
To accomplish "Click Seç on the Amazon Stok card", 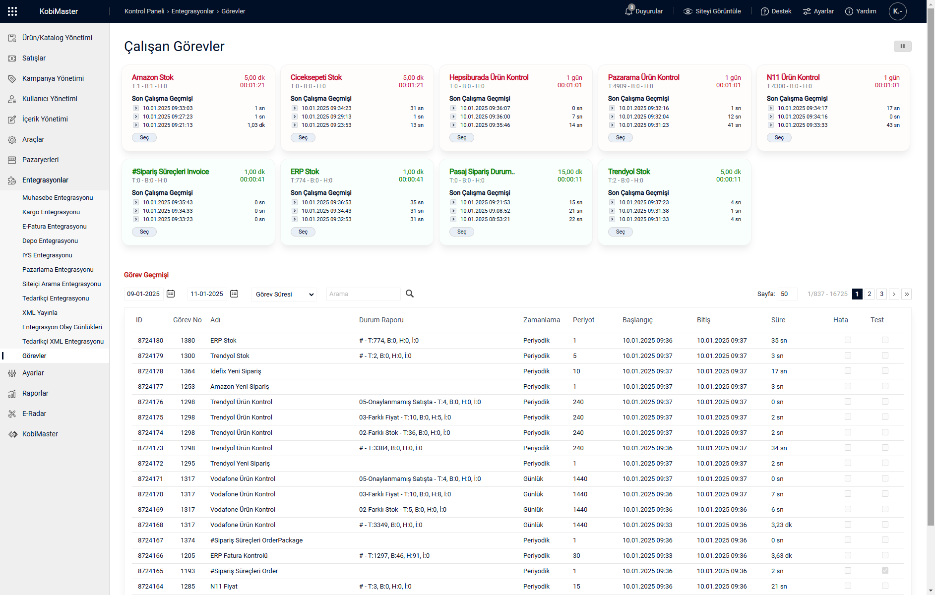I will click(x=144, y=137).
